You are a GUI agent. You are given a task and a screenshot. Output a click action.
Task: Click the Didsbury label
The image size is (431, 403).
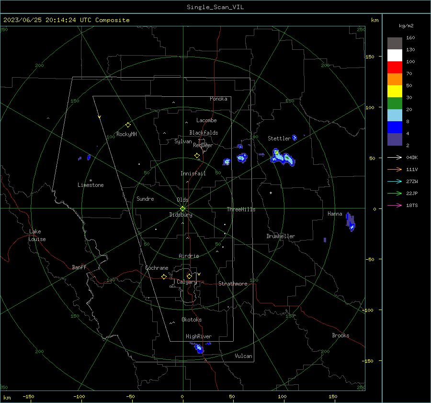tap(181, 215)
